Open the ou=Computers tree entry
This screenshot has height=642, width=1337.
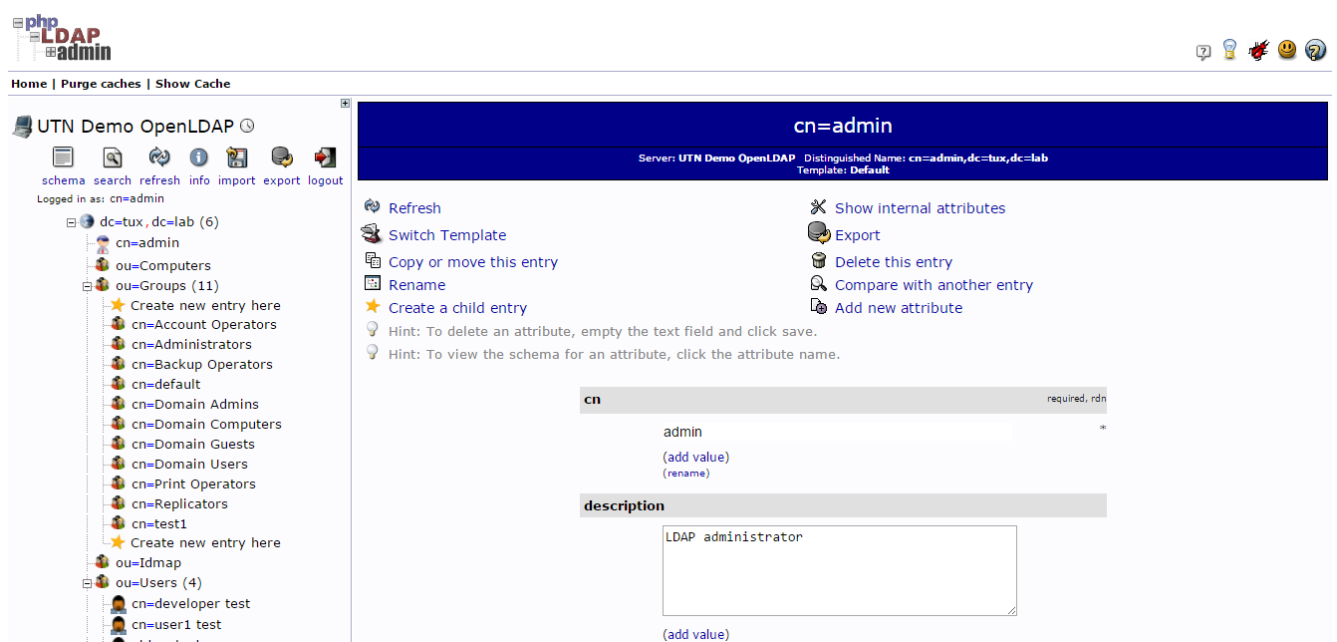(163, 265)
